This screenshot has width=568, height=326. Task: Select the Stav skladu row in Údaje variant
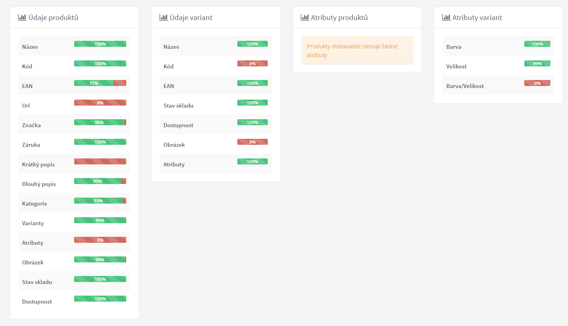coord(216,105)
